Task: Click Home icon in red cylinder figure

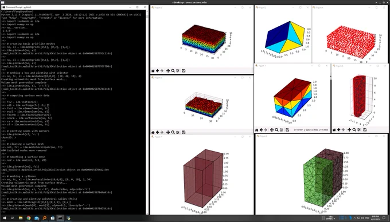Action: [334, 130]
